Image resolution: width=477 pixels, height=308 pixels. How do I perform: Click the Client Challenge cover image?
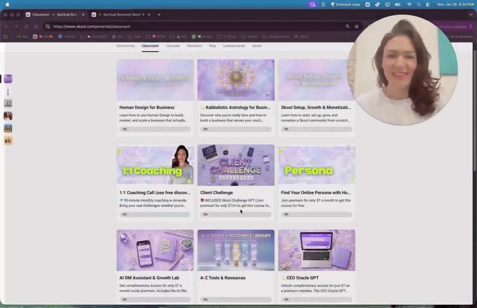(x=236, y=165)
